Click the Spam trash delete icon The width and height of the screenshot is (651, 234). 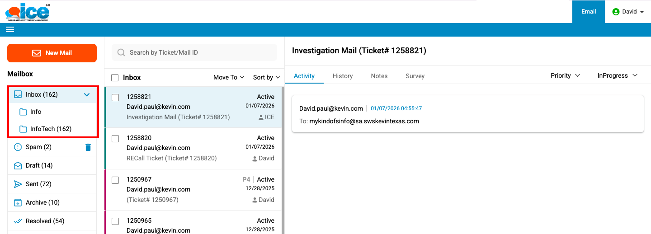[x=88, y=147]
